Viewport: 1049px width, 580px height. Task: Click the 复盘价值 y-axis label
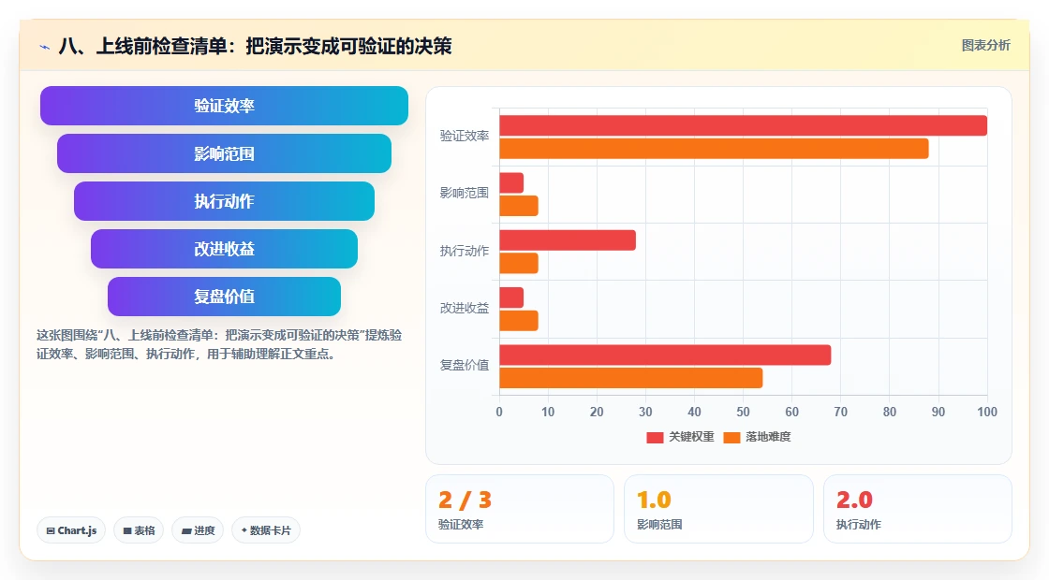coord(465,366)
